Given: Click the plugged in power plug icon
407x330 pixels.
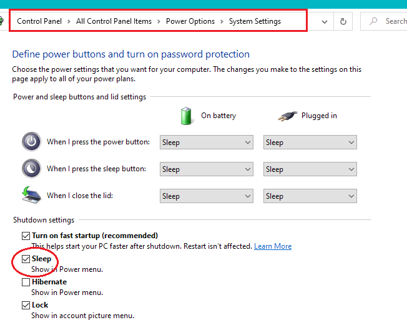Looking at the screenshot, I should click(x=286, y=116).
